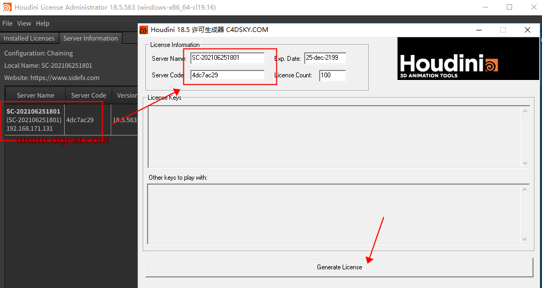542x288 pixels.
Task: Close the Houdini 18.5 keygen window
Action: (528, 30)
